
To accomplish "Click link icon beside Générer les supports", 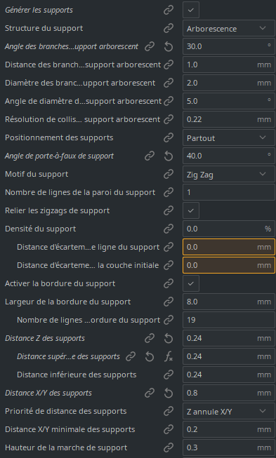I will click(169, 10).
